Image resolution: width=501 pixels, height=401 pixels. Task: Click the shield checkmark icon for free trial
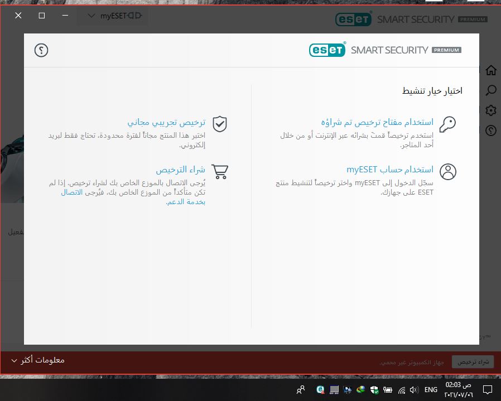[220, 124]
